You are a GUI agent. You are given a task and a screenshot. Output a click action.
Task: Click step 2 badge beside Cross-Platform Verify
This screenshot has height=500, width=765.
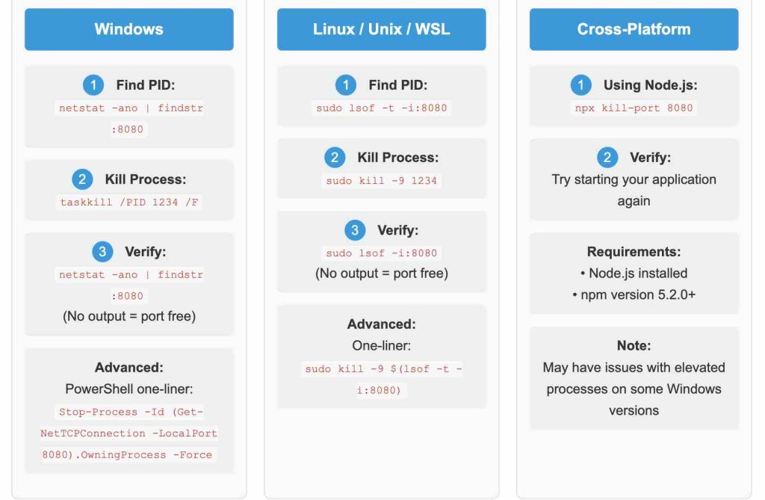point(607,158)
